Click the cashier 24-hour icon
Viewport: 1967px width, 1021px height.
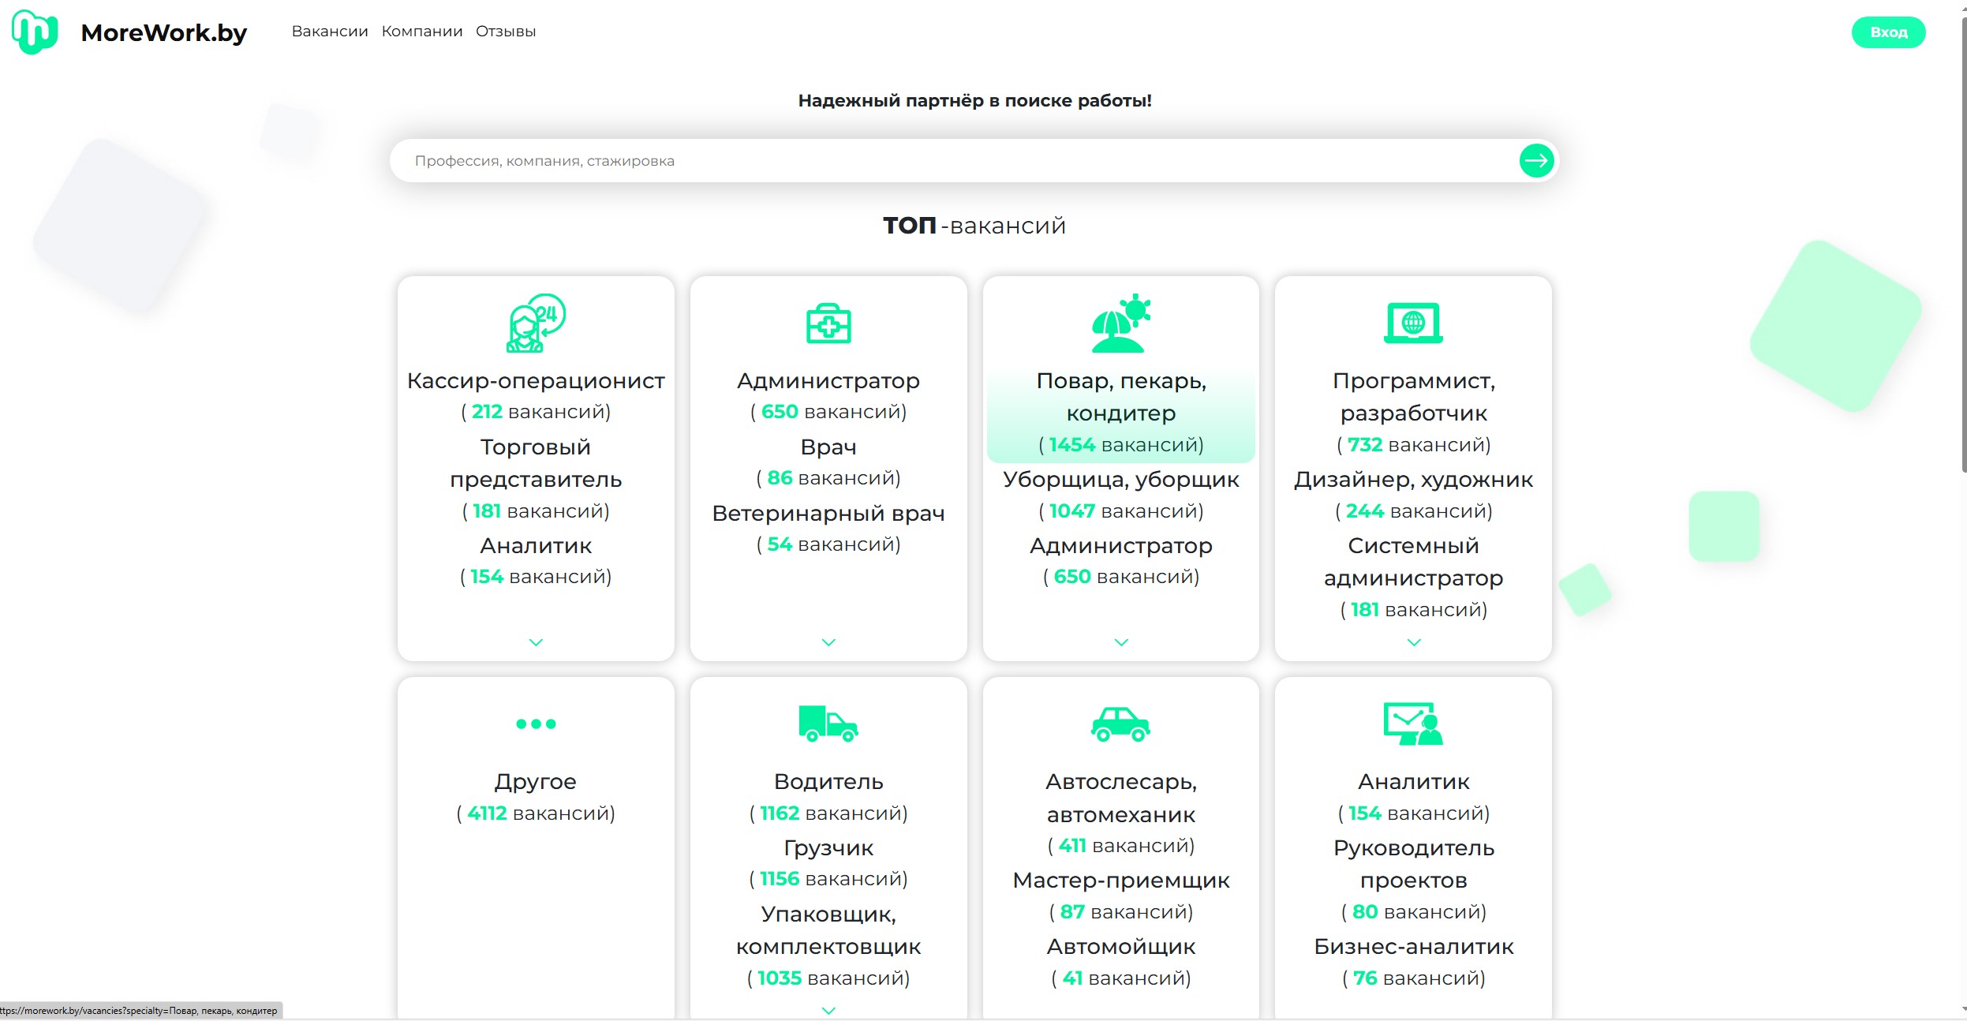[536, 323]
